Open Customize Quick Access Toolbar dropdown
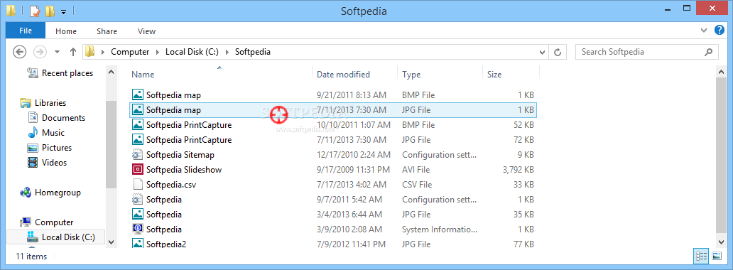Viewport: 733px width, 270px height. click(64, 11)
